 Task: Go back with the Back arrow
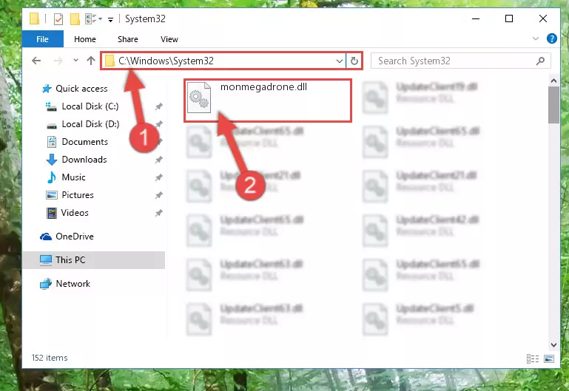(36, 61)
